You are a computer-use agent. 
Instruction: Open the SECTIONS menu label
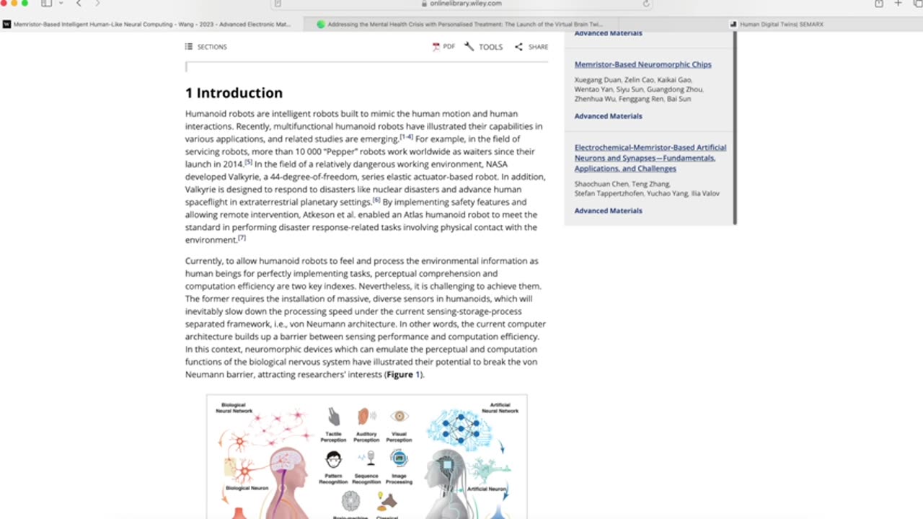pos(212,47)
